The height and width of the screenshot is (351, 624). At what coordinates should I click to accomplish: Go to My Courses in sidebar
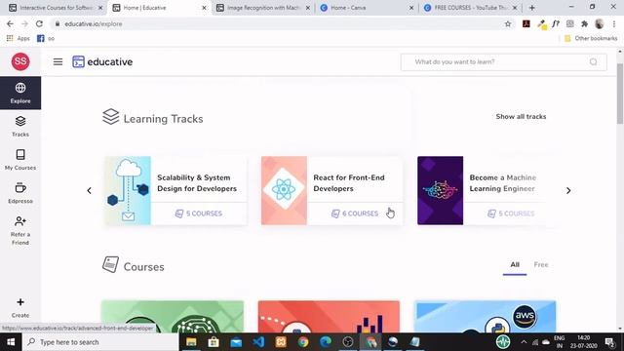point(20,160)
